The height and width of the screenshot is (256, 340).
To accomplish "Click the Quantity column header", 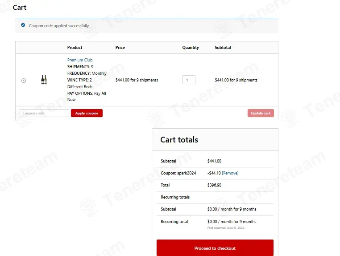I will (x=191, y=47).
